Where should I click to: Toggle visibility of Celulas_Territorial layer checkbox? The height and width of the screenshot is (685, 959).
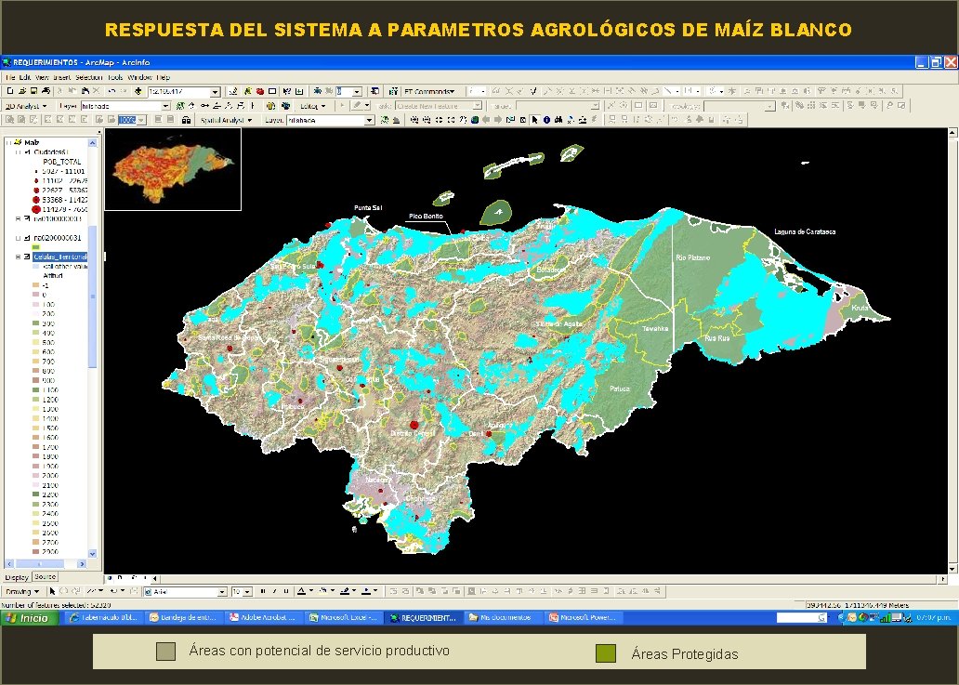point(27,257)
